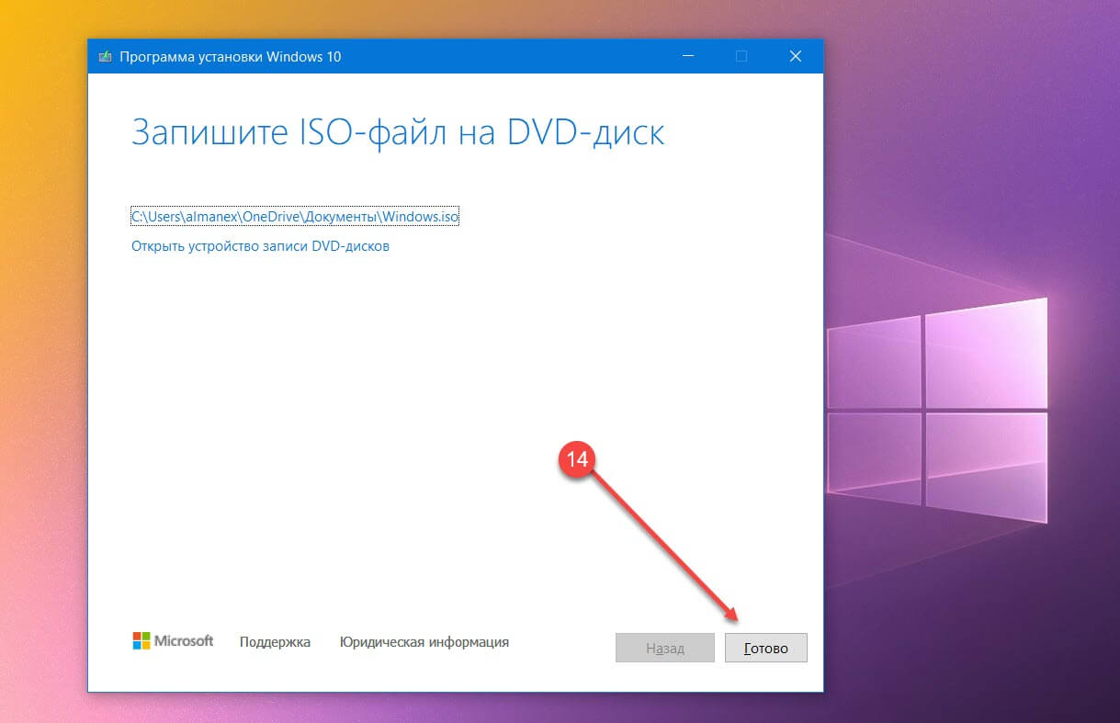Minimize the Windows 10 setup window

tap(688, 56)
